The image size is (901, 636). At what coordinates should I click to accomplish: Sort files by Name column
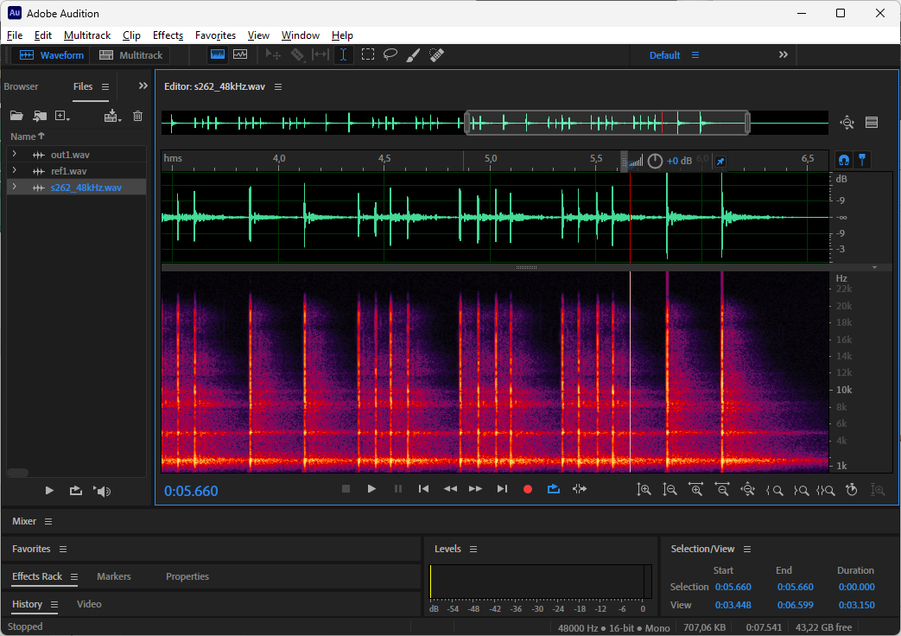[27, 137]
